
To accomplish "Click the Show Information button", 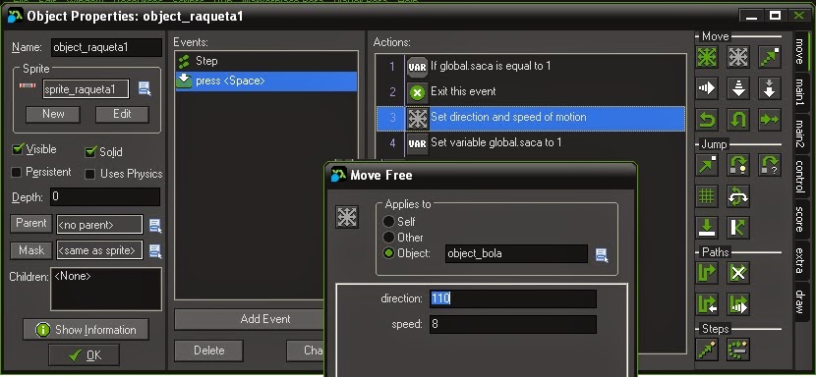I will pos(86,330).
